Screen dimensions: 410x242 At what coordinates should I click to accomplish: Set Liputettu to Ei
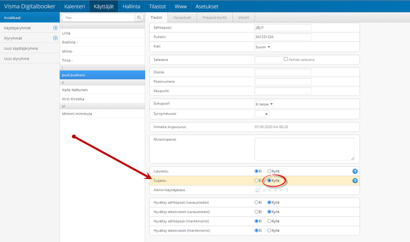(x=256, y=171)
